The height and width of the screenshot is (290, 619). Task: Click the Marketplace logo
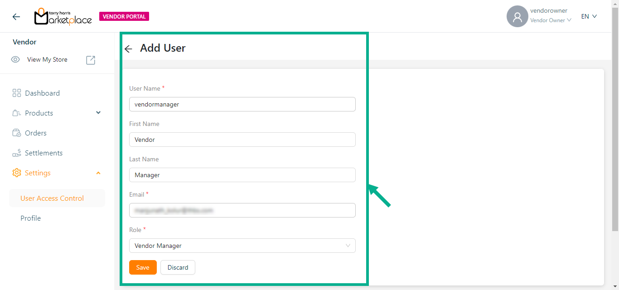(63, 17)
